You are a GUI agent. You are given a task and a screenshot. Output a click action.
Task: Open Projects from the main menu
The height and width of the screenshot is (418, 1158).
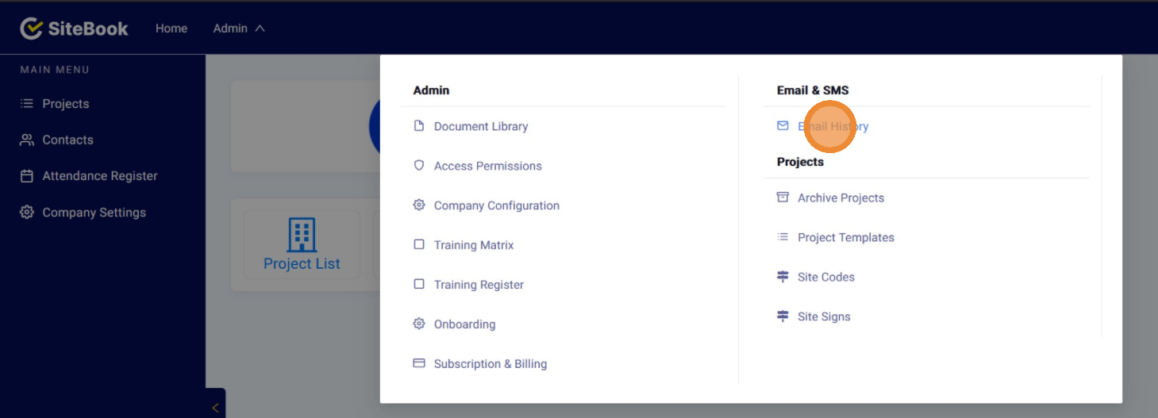65,104
